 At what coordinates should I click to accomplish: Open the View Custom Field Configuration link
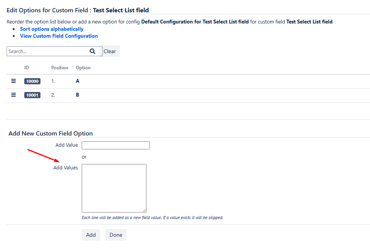coord(59,36)
